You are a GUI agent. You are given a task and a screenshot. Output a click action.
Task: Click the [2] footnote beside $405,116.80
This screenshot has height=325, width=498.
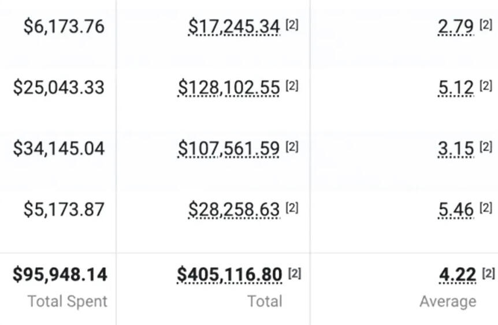[294, 273]
